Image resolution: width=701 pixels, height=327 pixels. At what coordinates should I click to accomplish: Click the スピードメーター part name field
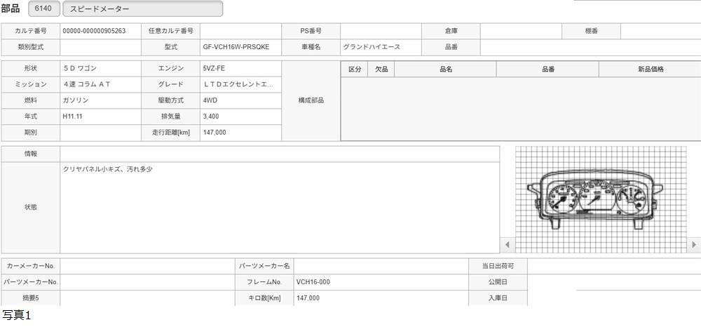point(142,9)
